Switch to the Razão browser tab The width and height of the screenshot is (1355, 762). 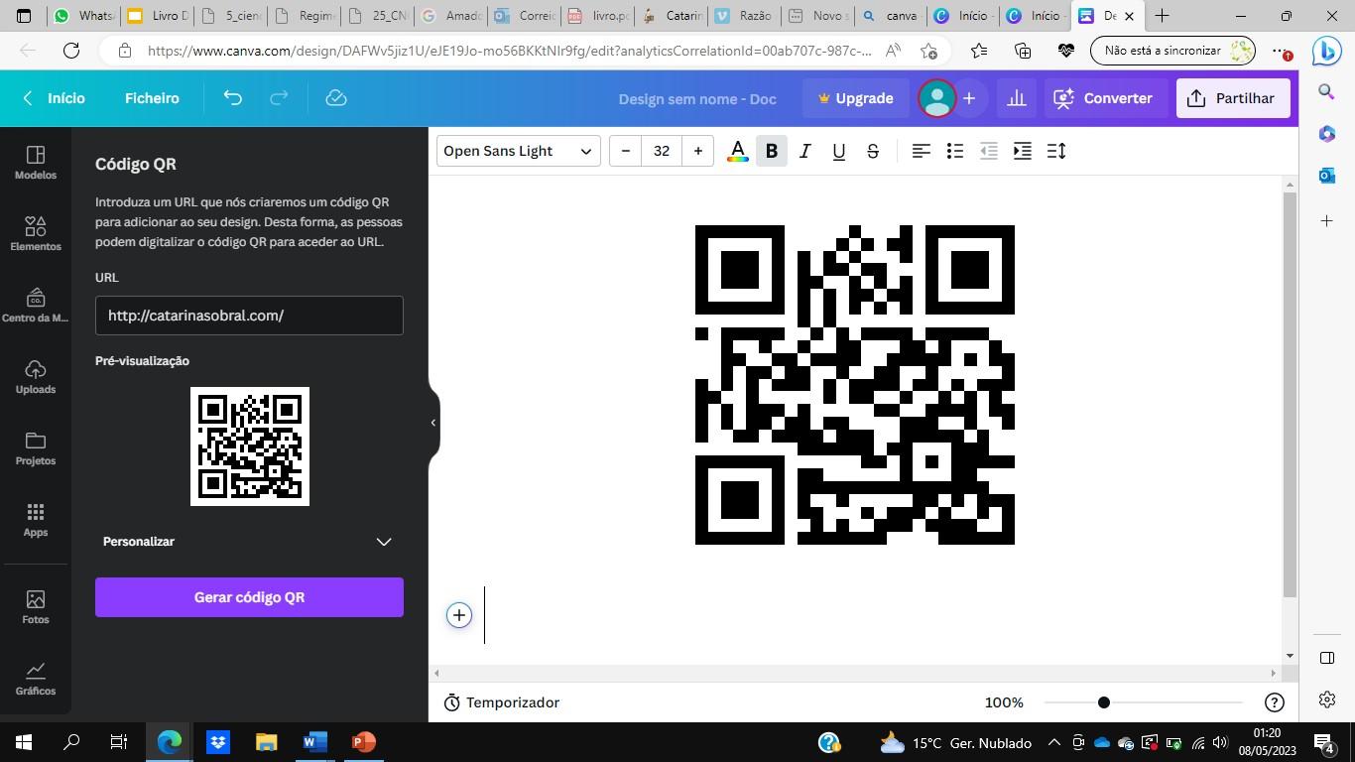(x=744, y=16)
